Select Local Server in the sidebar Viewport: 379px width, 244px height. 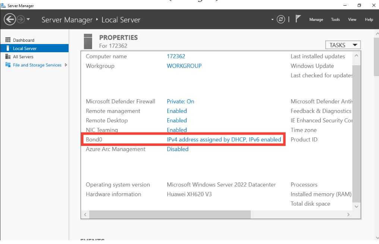click(x=25, y=49)
